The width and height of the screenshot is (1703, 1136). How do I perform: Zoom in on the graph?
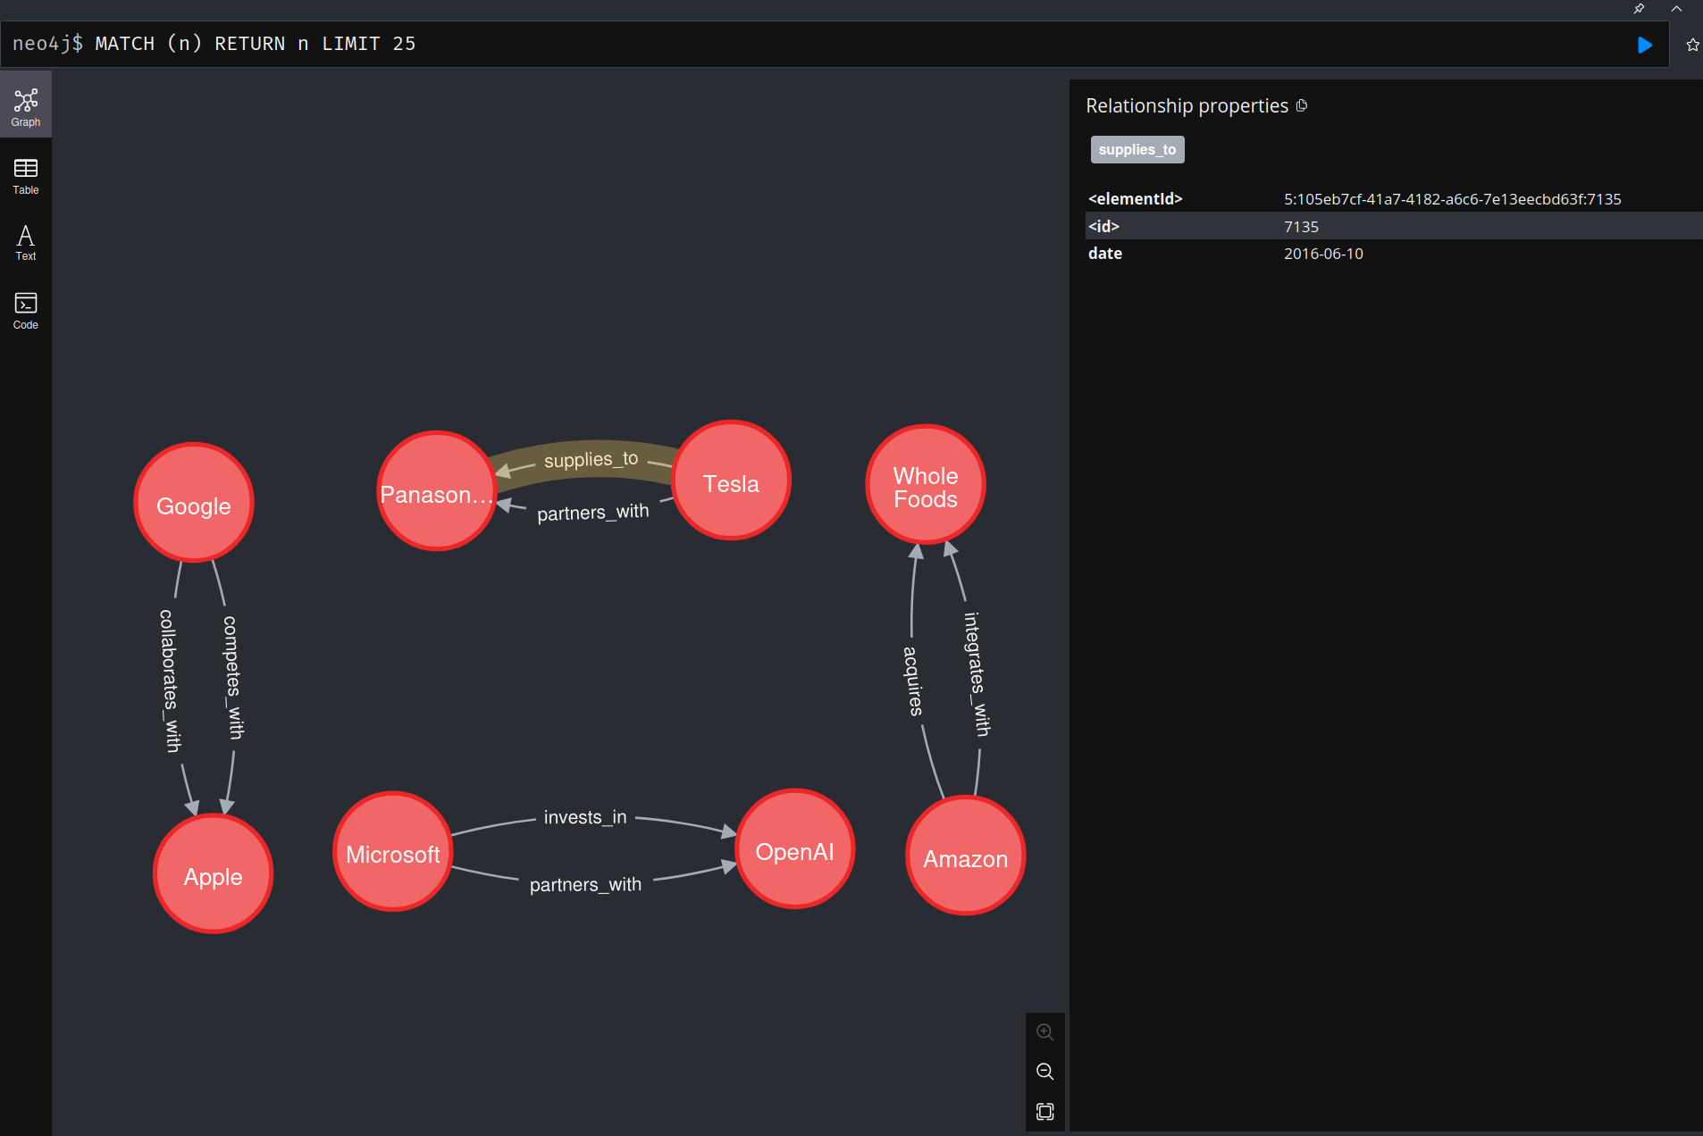[x=1044, y=1032]
